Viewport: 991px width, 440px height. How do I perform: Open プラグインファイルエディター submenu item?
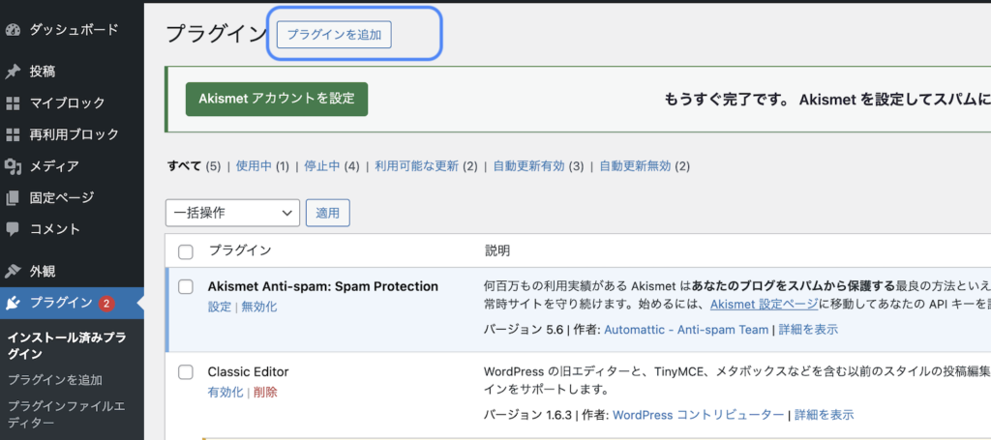tap(67, 414)
